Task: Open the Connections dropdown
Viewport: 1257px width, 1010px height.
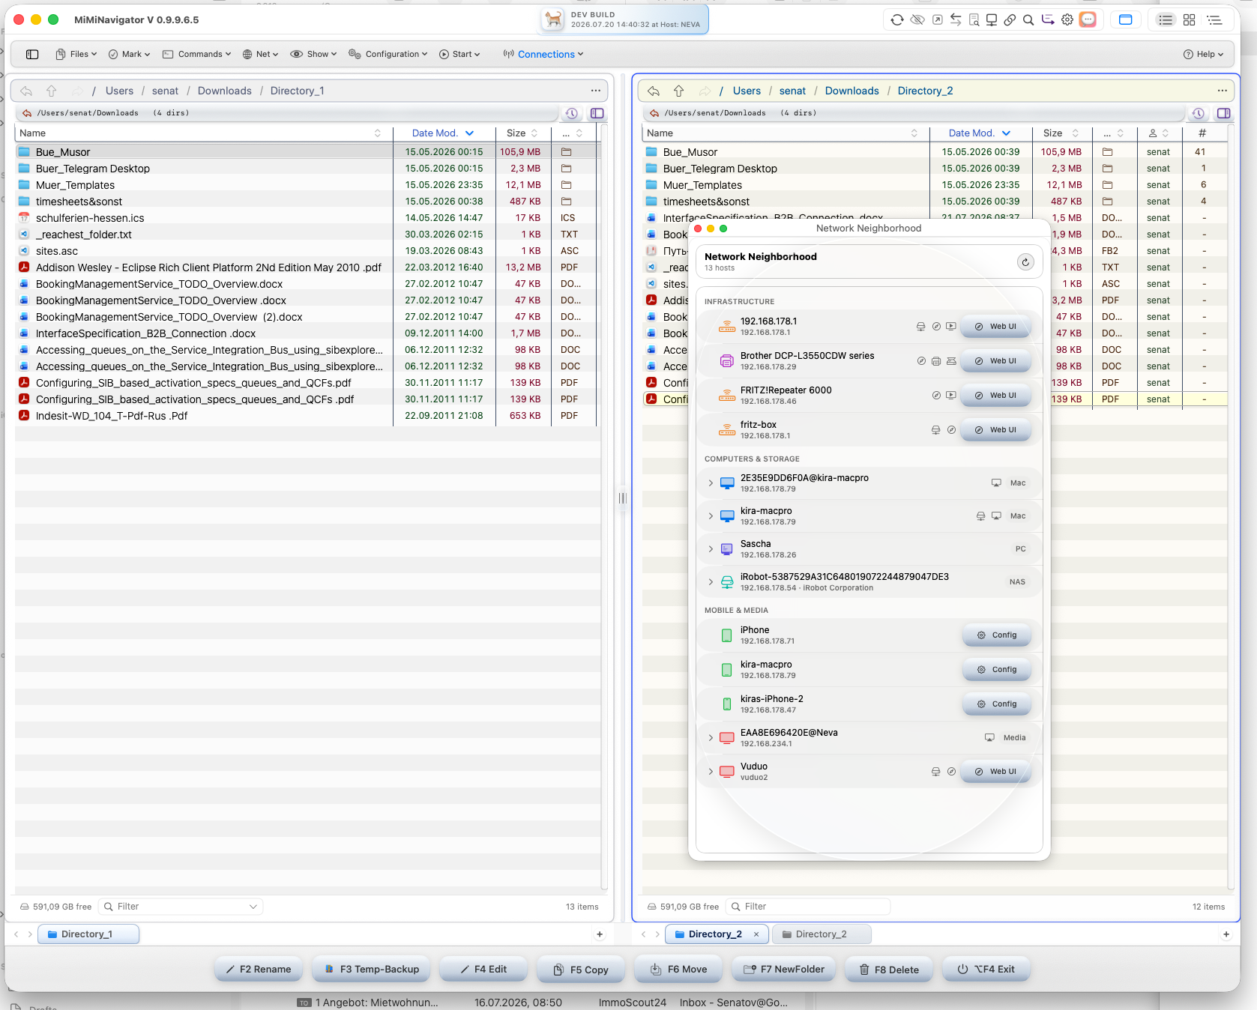Action: pyautogui.click(x=543, y=54)
